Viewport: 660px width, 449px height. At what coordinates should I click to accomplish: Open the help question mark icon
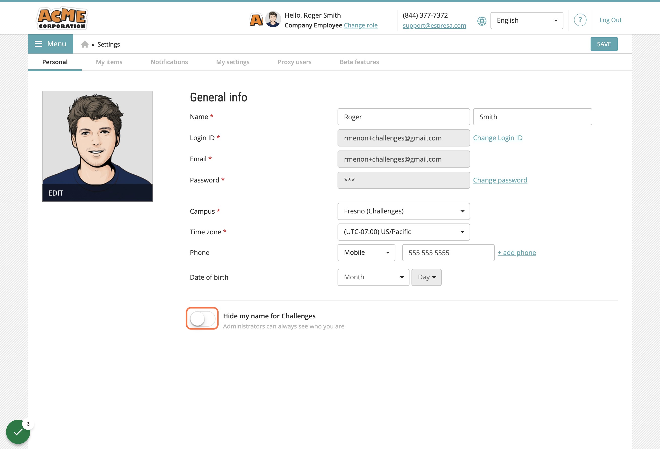(x=580, y=20)
